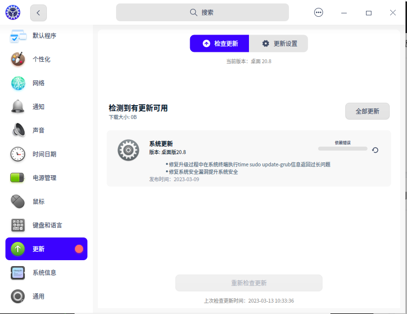The image size is (407, 314).
Task: Click the update download progress bar
Action: 343,149
